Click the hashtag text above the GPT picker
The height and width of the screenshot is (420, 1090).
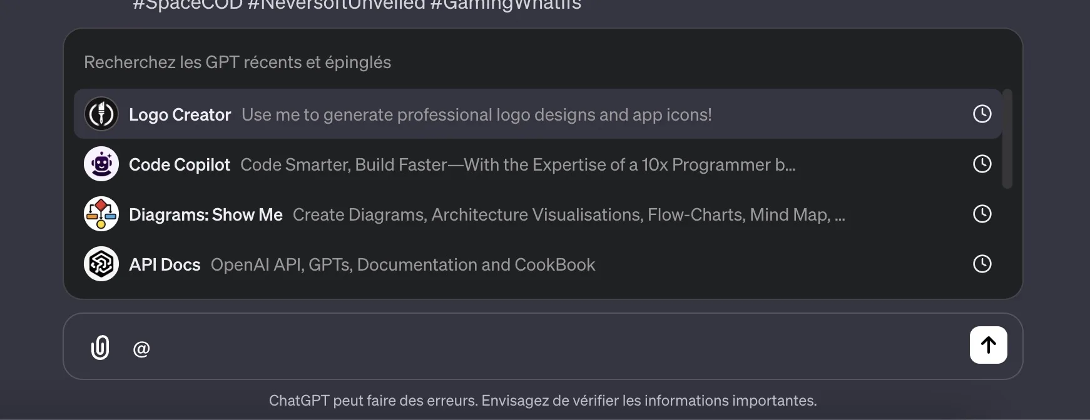[x=357, y=6]
